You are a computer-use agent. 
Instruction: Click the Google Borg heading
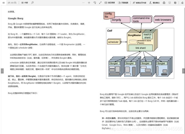[16, 18]
